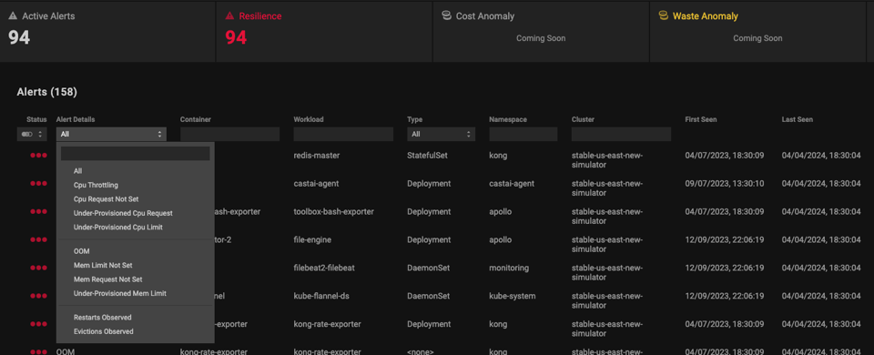The height and width of the screenshot is (355, 874).
Task: Click the Last Seen column header
Action: tap(798, 119)
